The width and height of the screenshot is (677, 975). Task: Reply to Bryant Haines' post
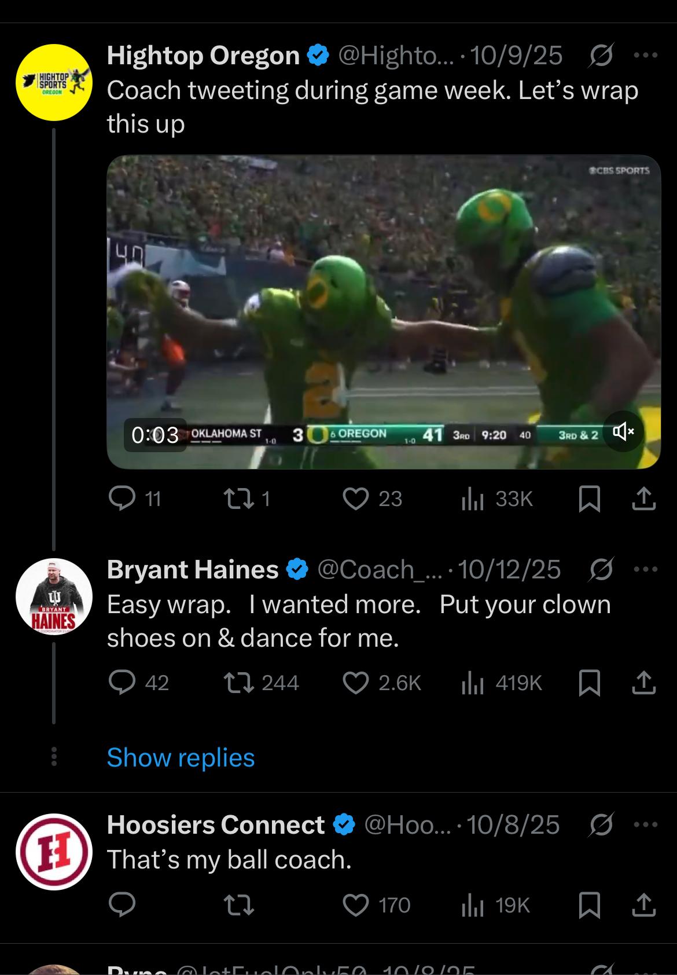click(123, 683)
